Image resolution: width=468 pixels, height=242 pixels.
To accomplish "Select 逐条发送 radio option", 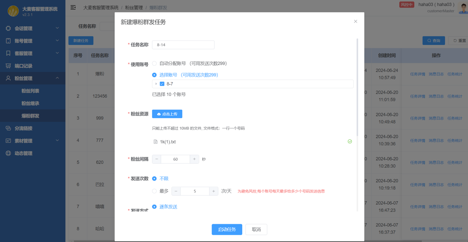I will (x=154, y=206).
